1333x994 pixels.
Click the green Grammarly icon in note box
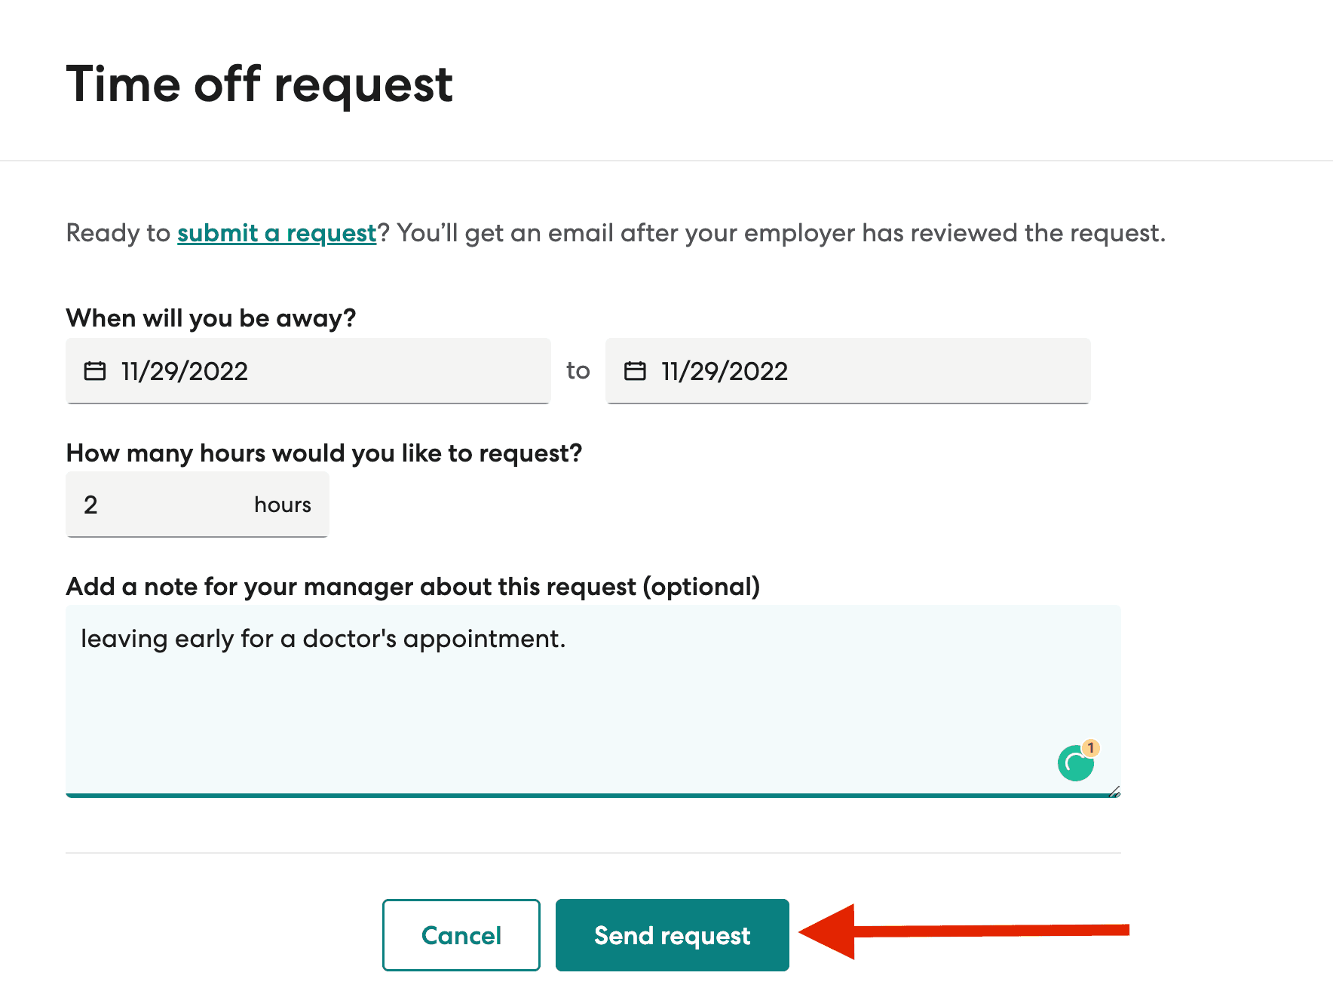[x=1075, y=763]
